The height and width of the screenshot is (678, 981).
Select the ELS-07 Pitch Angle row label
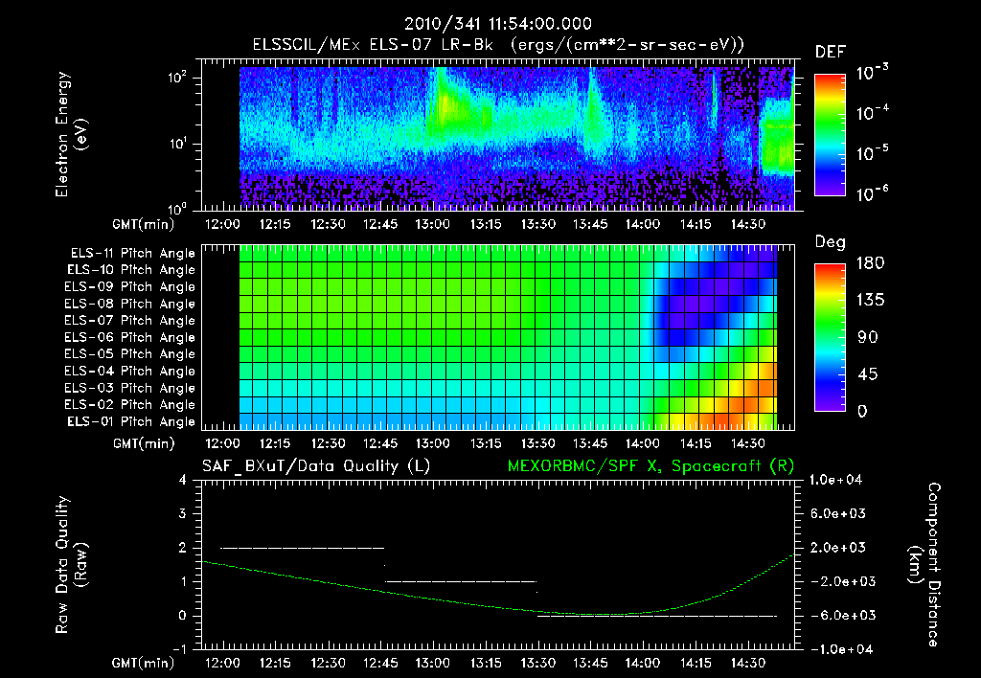[x=129, y=320]
